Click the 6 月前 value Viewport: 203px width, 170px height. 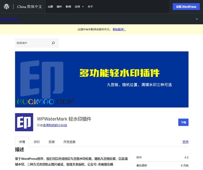(185, 165)
